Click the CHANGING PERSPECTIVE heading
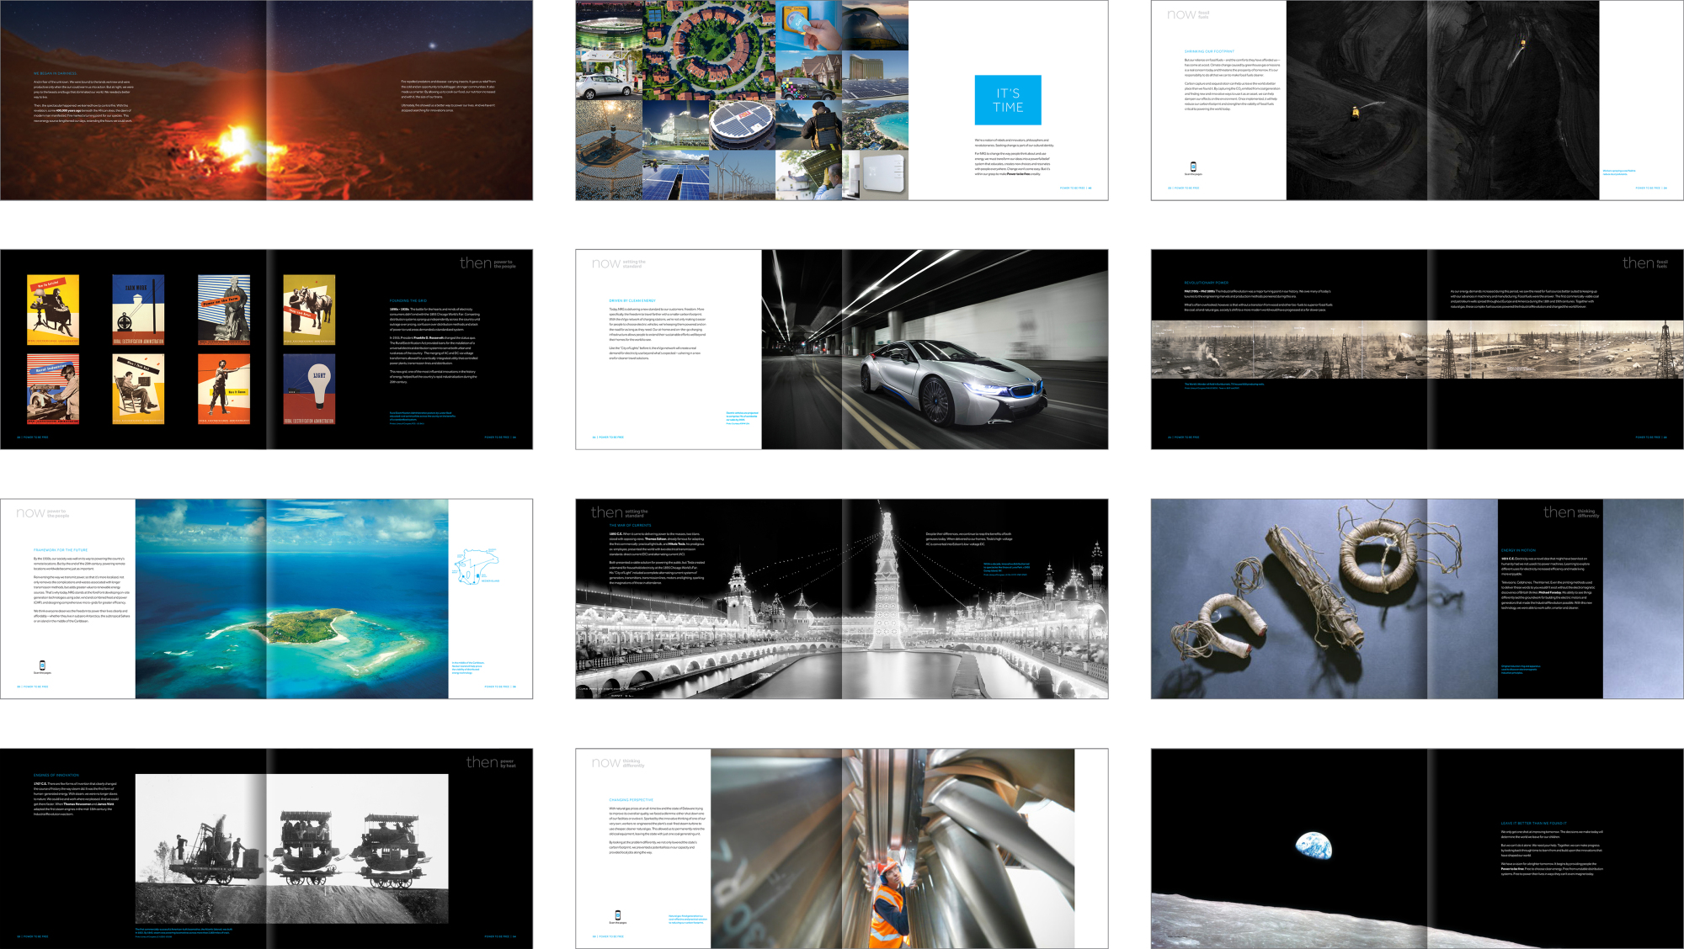The image size is (1684, 949). [631, 800]
